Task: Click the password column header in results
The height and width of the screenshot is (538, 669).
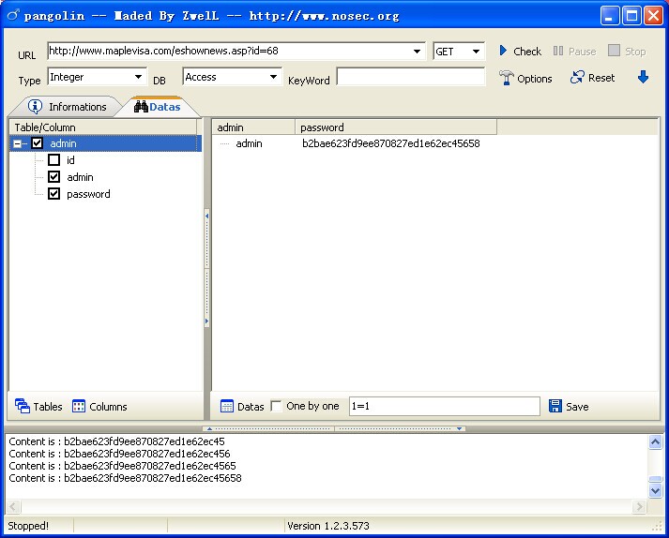Action: [396, 127]
